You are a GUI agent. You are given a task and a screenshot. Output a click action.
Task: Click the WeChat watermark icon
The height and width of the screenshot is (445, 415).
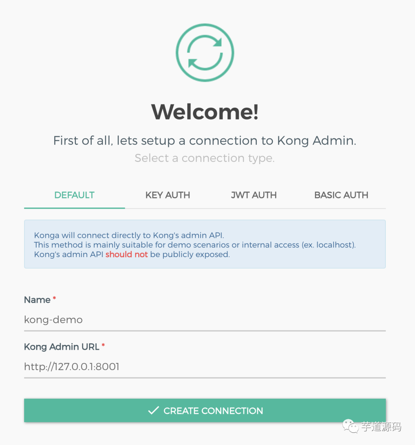click(x=350, y=426)
